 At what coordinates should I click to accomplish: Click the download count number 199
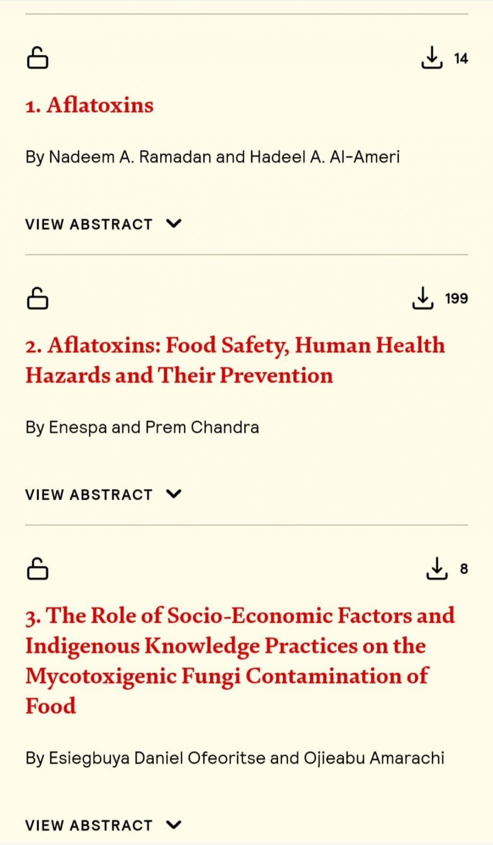click(456, 299)
